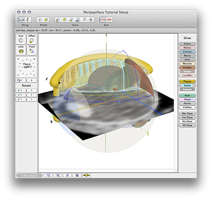Hide the Plaque in Show panel
Screen dimensions: 212x199
point(187,81)
